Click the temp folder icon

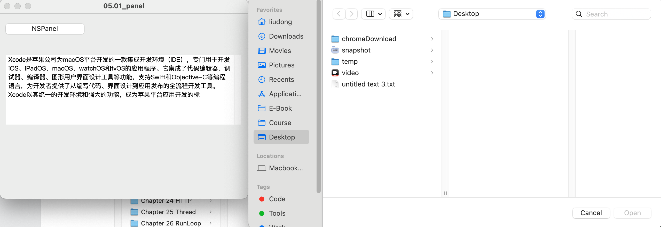pos(335,62)
